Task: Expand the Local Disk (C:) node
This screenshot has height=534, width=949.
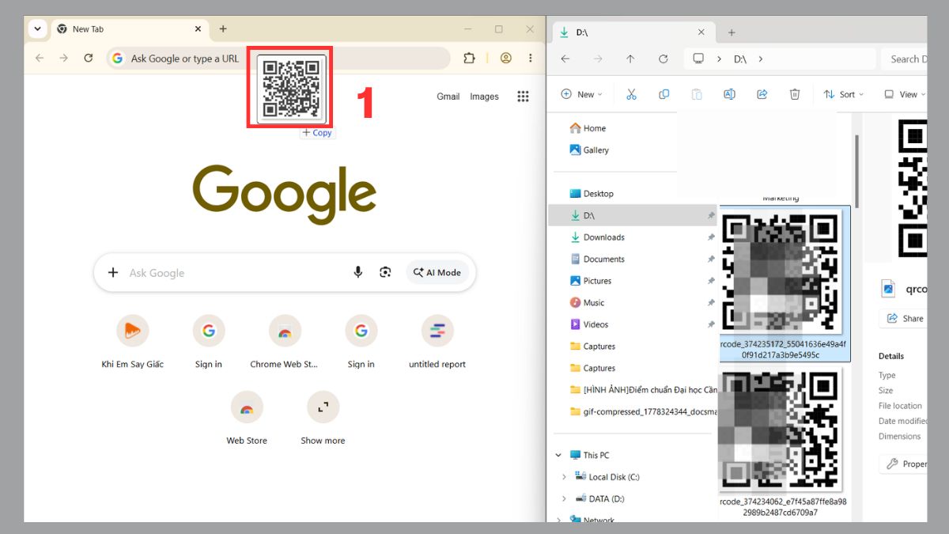Action: [x=564, y=477]
